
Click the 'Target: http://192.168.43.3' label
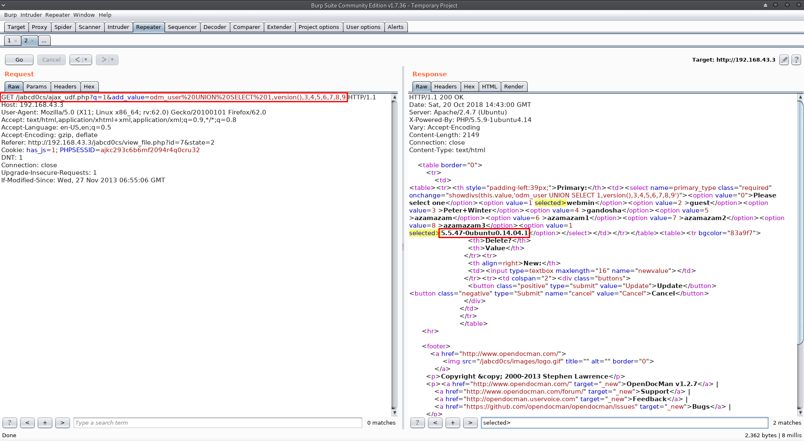[x=734, y=60]
